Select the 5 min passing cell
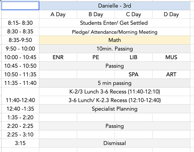The width and height of the screenshot is (194, 152). 114,83
